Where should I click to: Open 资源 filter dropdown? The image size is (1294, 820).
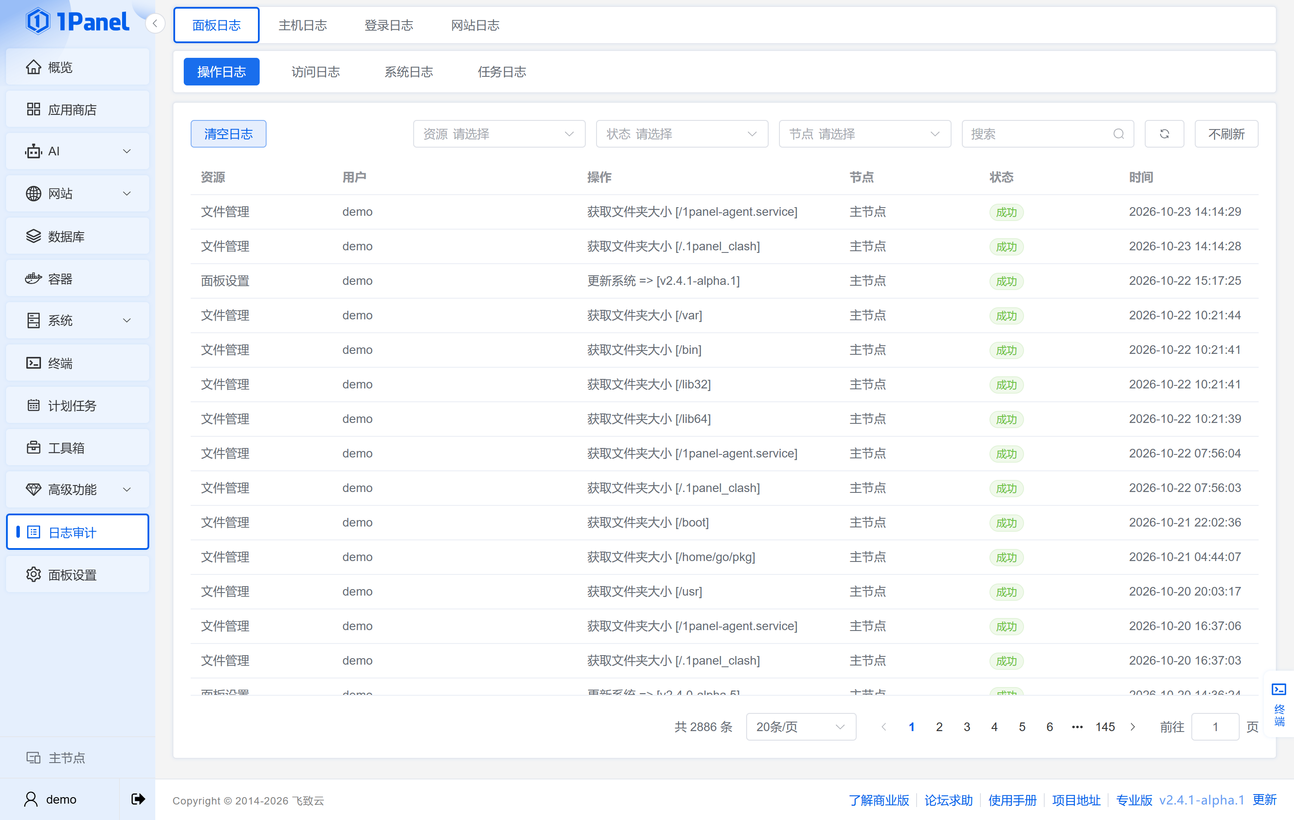499,134
